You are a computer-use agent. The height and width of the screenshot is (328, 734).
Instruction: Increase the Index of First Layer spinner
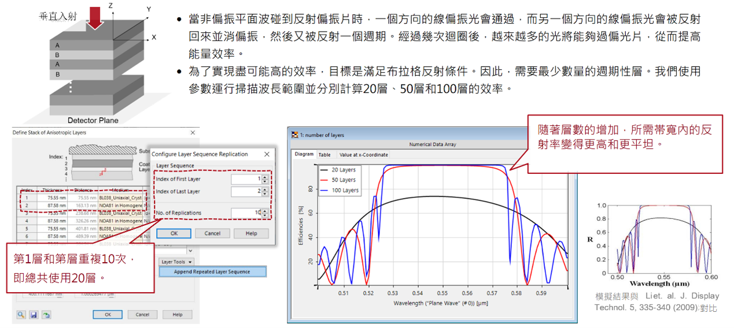pyautogui.click(x=265, y=177)
